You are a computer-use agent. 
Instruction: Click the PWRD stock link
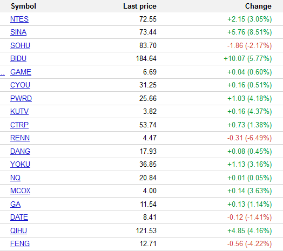[21, 99]
